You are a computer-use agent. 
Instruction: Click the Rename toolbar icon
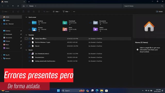point(29,12)
